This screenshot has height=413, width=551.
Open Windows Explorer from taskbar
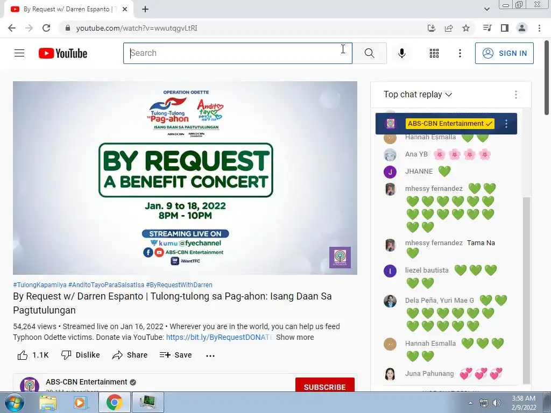click(48, 402)
